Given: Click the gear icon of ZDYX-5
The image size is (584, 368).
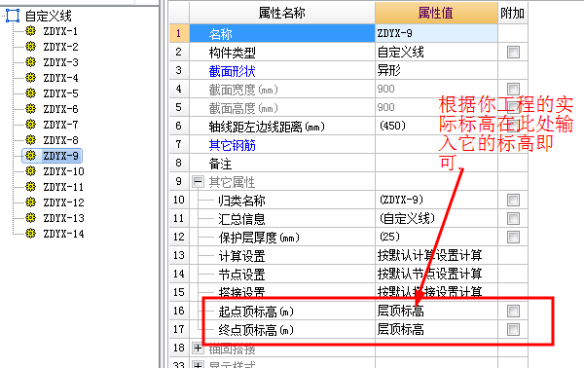Looking at the screenshot, I should [x=30, y=93].
